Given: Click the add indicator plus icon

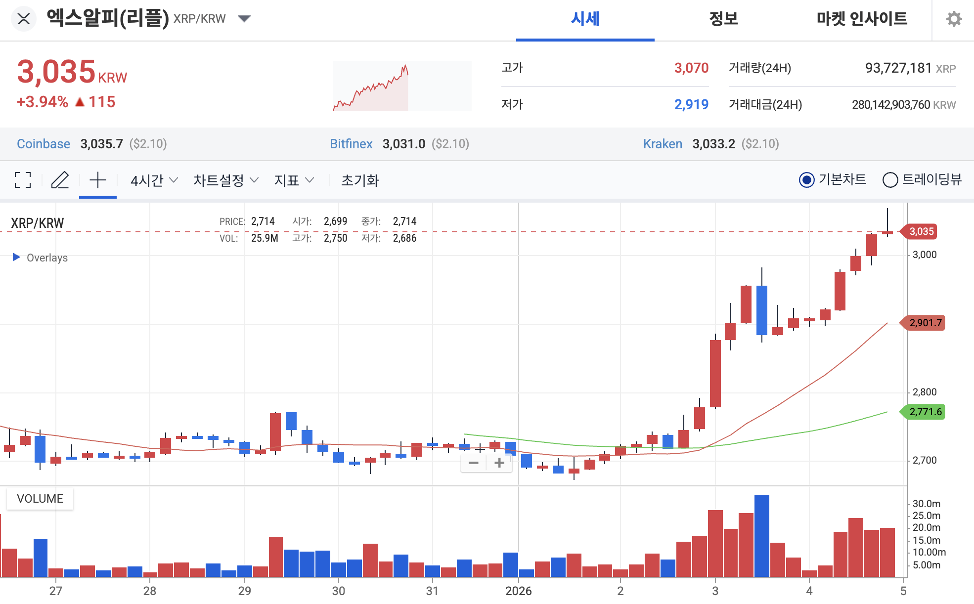Looking at the screenshot, I should pos(97,180).
